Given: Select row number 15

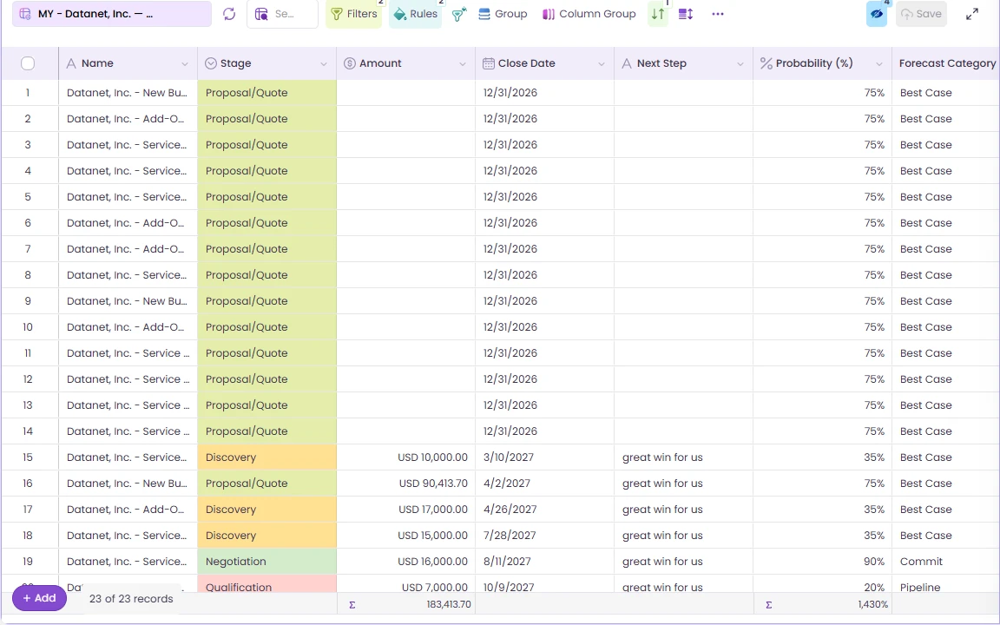Looking at the screenshot, I should coord(28,457).
